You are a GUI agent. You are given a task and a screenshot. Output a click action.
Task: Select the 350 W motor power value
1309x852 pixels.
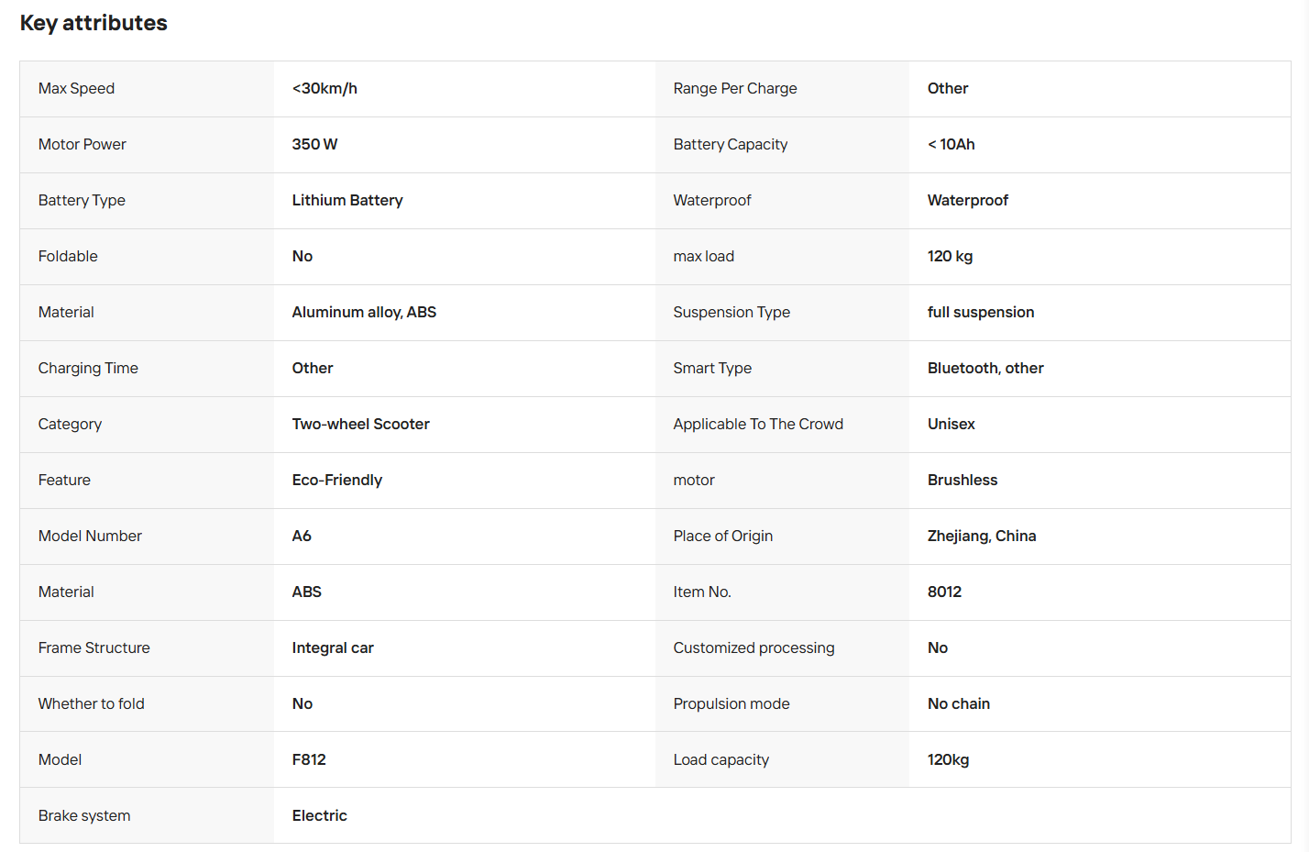click(314, 145)
